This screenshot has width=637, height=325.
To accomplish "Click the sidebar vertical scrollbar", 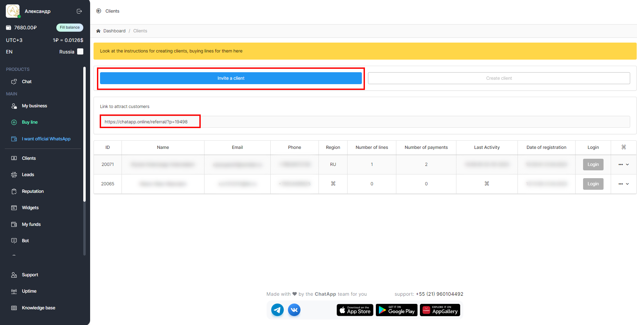I will pyautogui.click(x=84, y=160).
